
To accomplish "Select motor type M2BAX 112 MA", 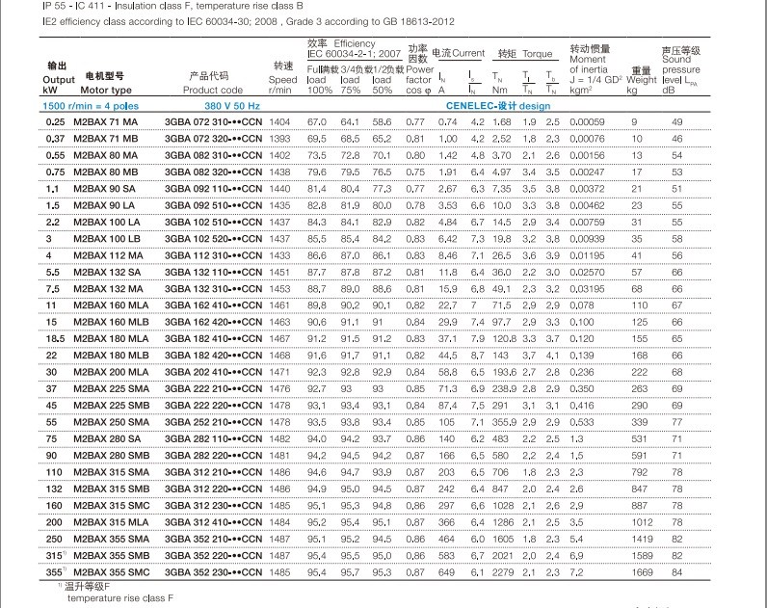I will (x=108, y=255).
